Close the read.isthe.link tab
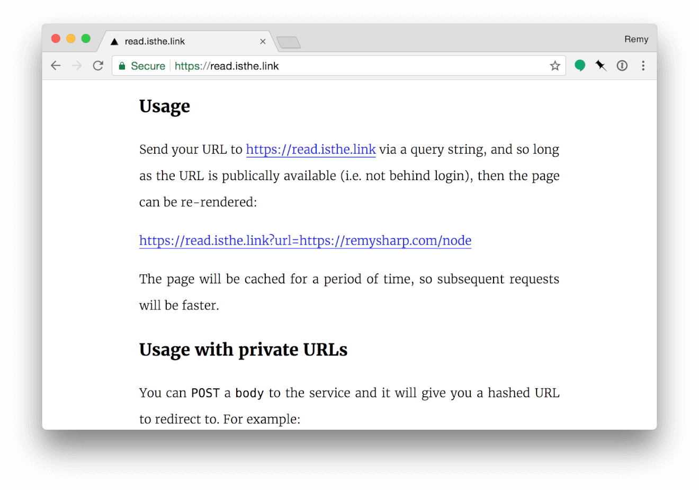 [x=263, y=41]
